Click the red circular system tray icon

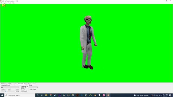153,95
